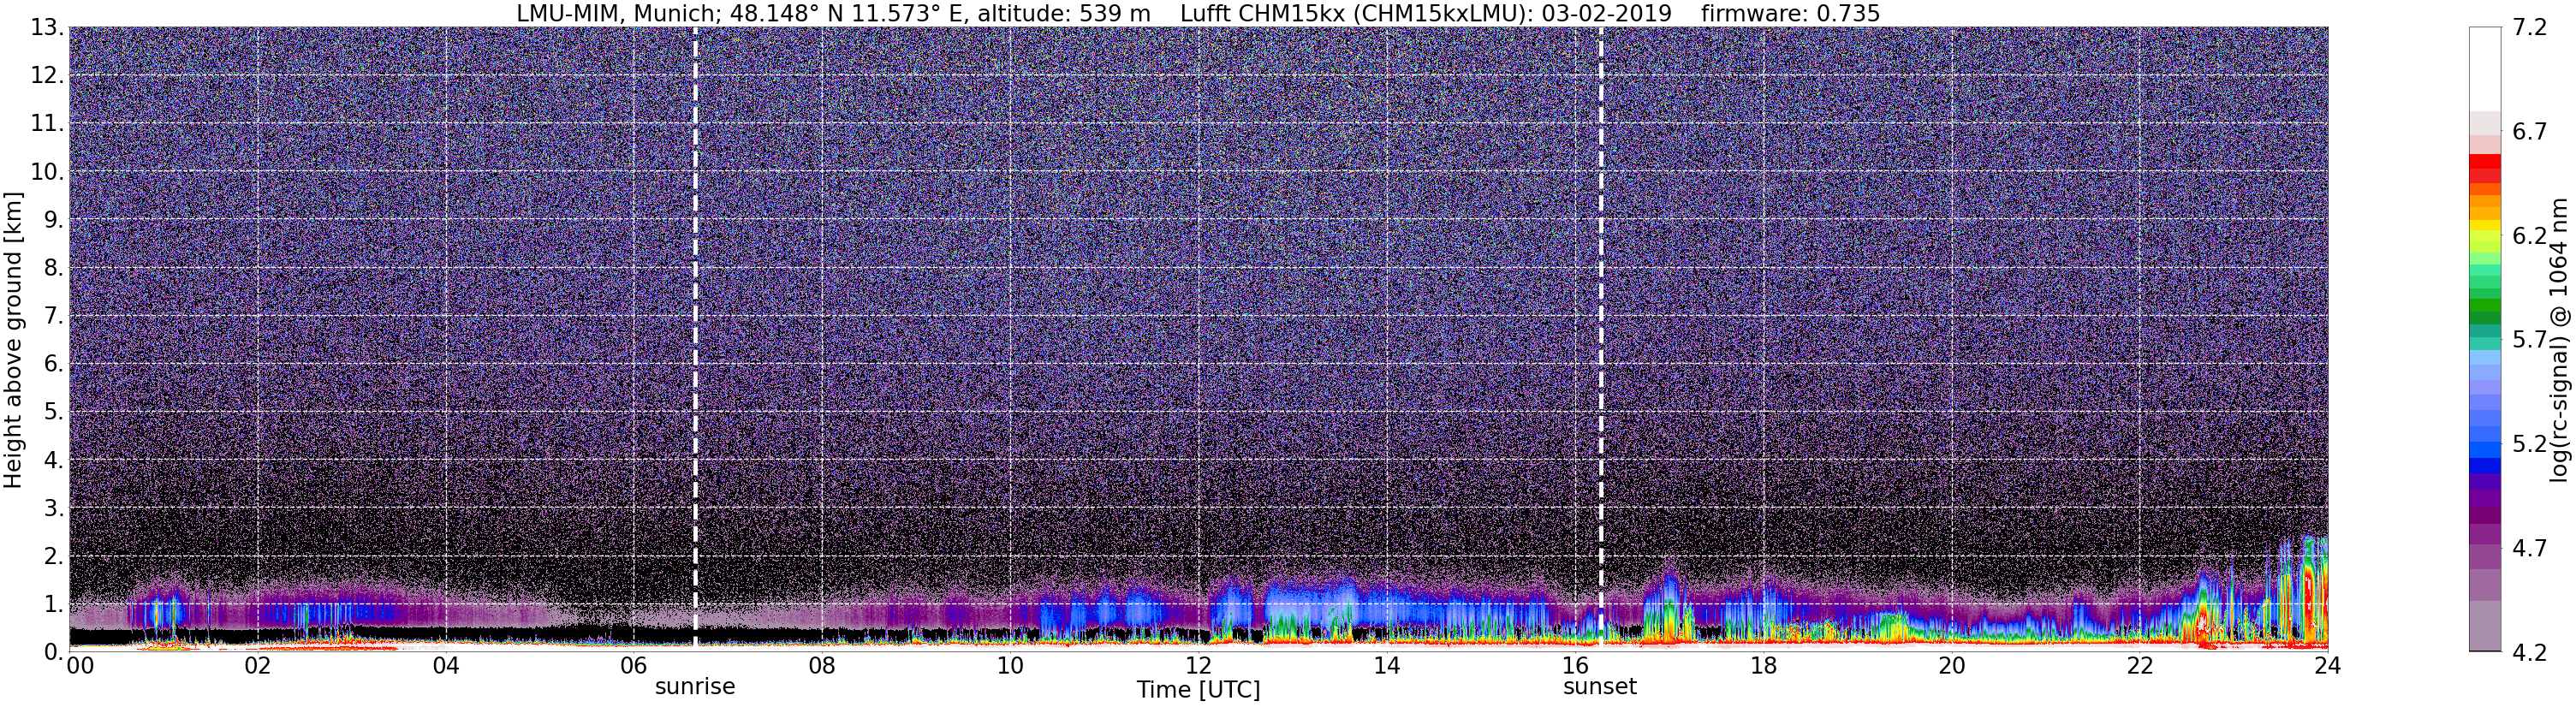Click the height axis tick label 2.
The height and width of the screenshot is (707, 2576).
[54, 556]
